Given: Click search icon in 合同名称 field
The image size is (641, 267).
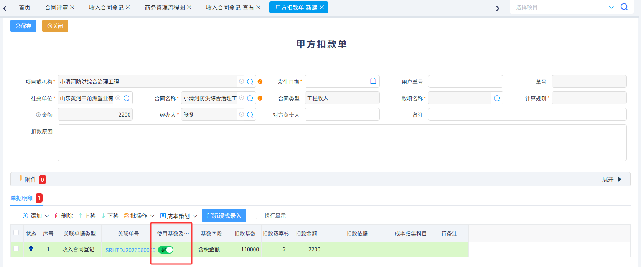Looking at the screenshot, I should 250,98.
